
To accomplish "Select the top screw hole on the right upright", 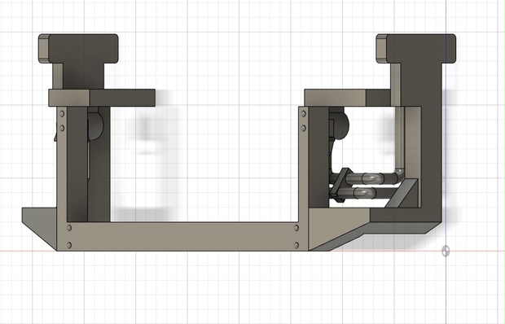I will tap(303, 114).
